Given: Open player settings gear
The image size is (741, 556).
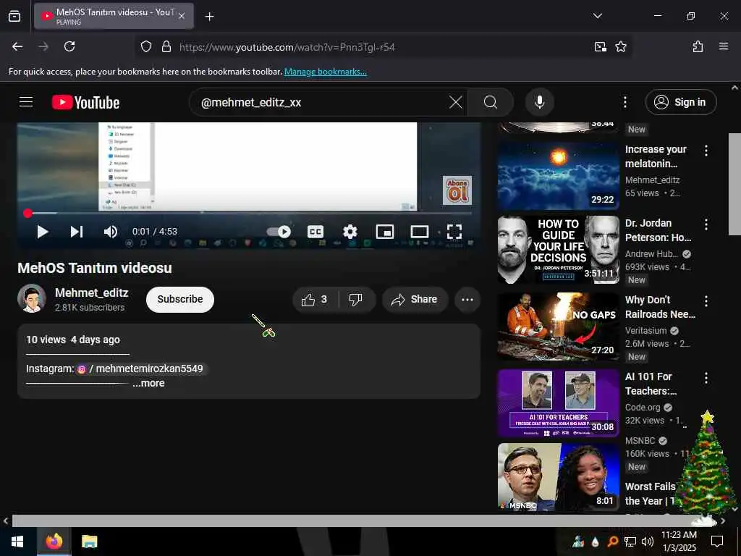Looking at the screenshot, I should click(350, 232).
